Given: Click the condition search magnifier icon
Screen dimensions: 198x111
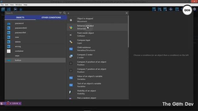Looking at the screenshot, I should click(x=65, y=13).
